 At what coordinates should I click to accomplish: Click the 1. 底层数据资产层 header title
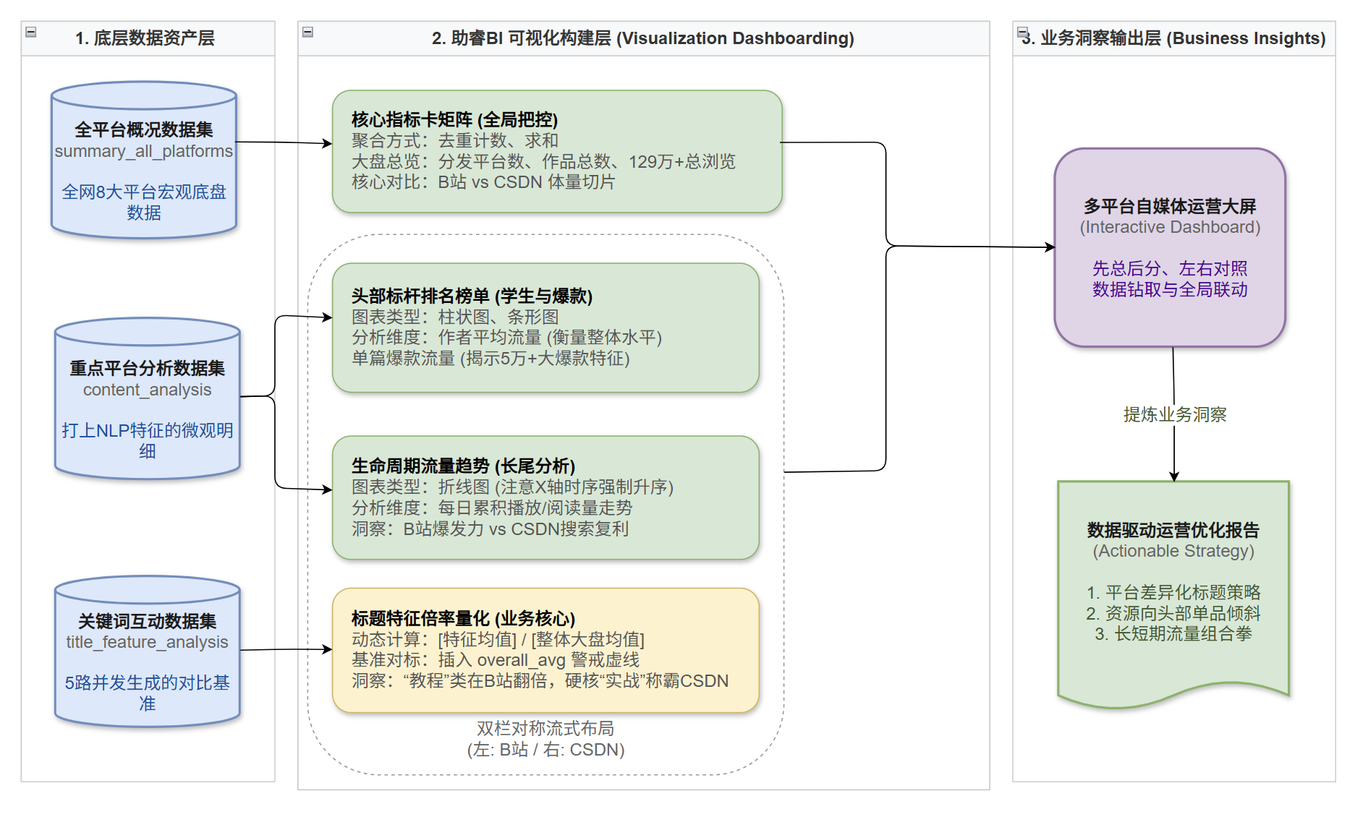coord(145,38)
